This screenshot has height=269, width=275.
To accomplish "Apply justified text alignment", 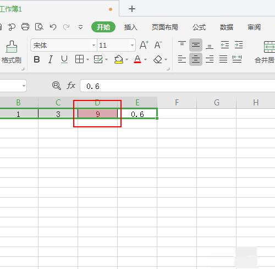I will pos(223,59).
